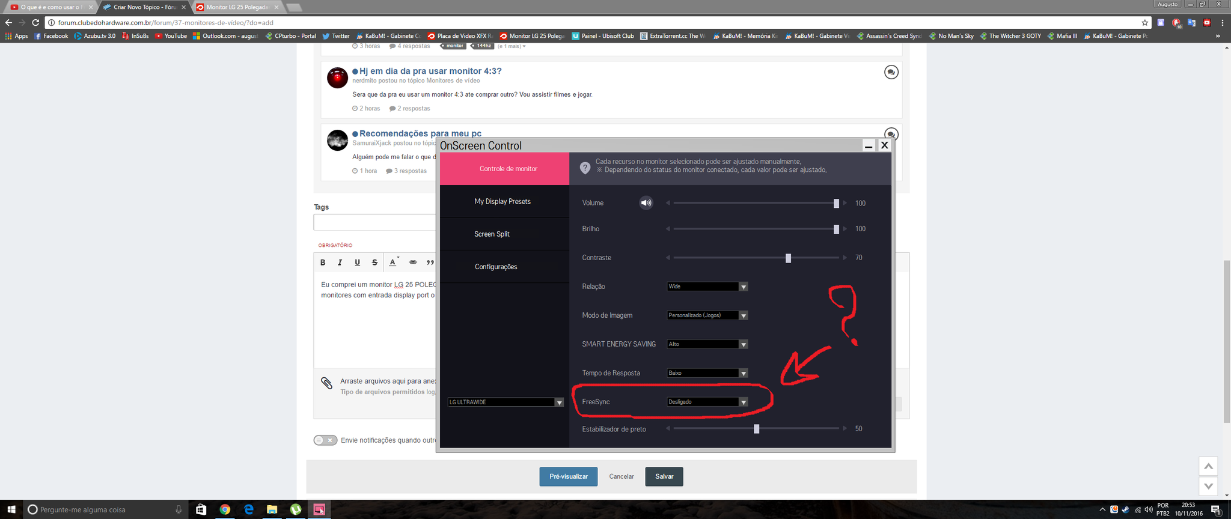Open the topic 'Recomendações para meu pc'
Viewport: 1231px width, 519px height.
point(420,133)
